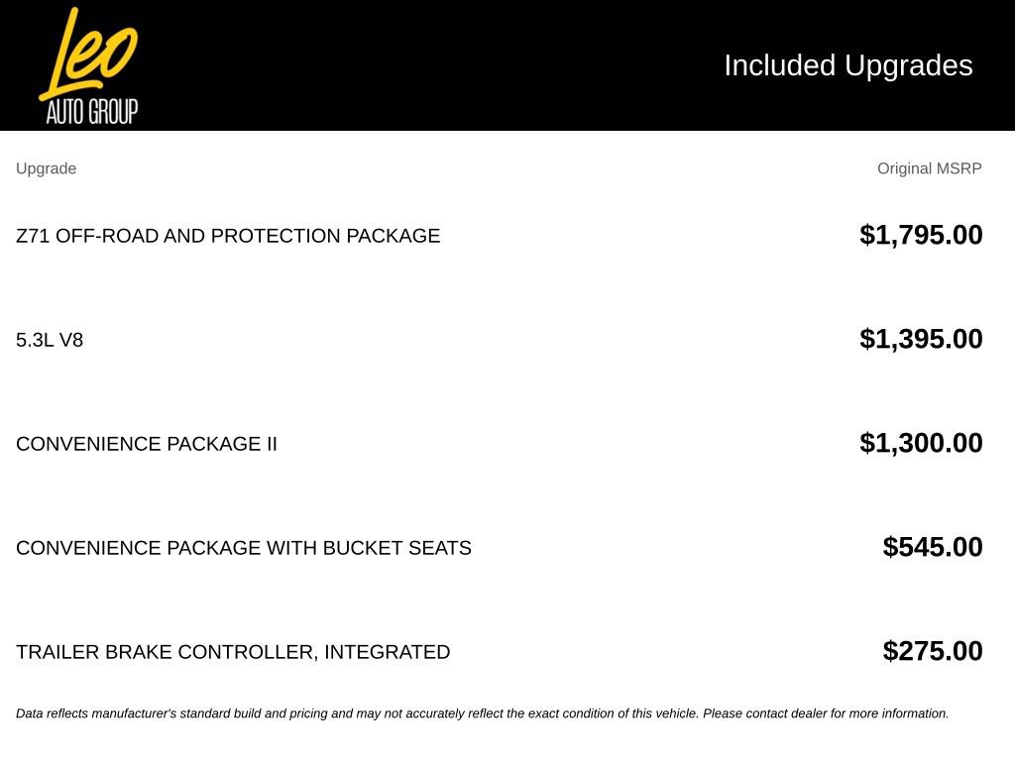The image size is (1015, 761).
Task: Click the Leo Auto Group logo
Action: [x=88, y=65]
